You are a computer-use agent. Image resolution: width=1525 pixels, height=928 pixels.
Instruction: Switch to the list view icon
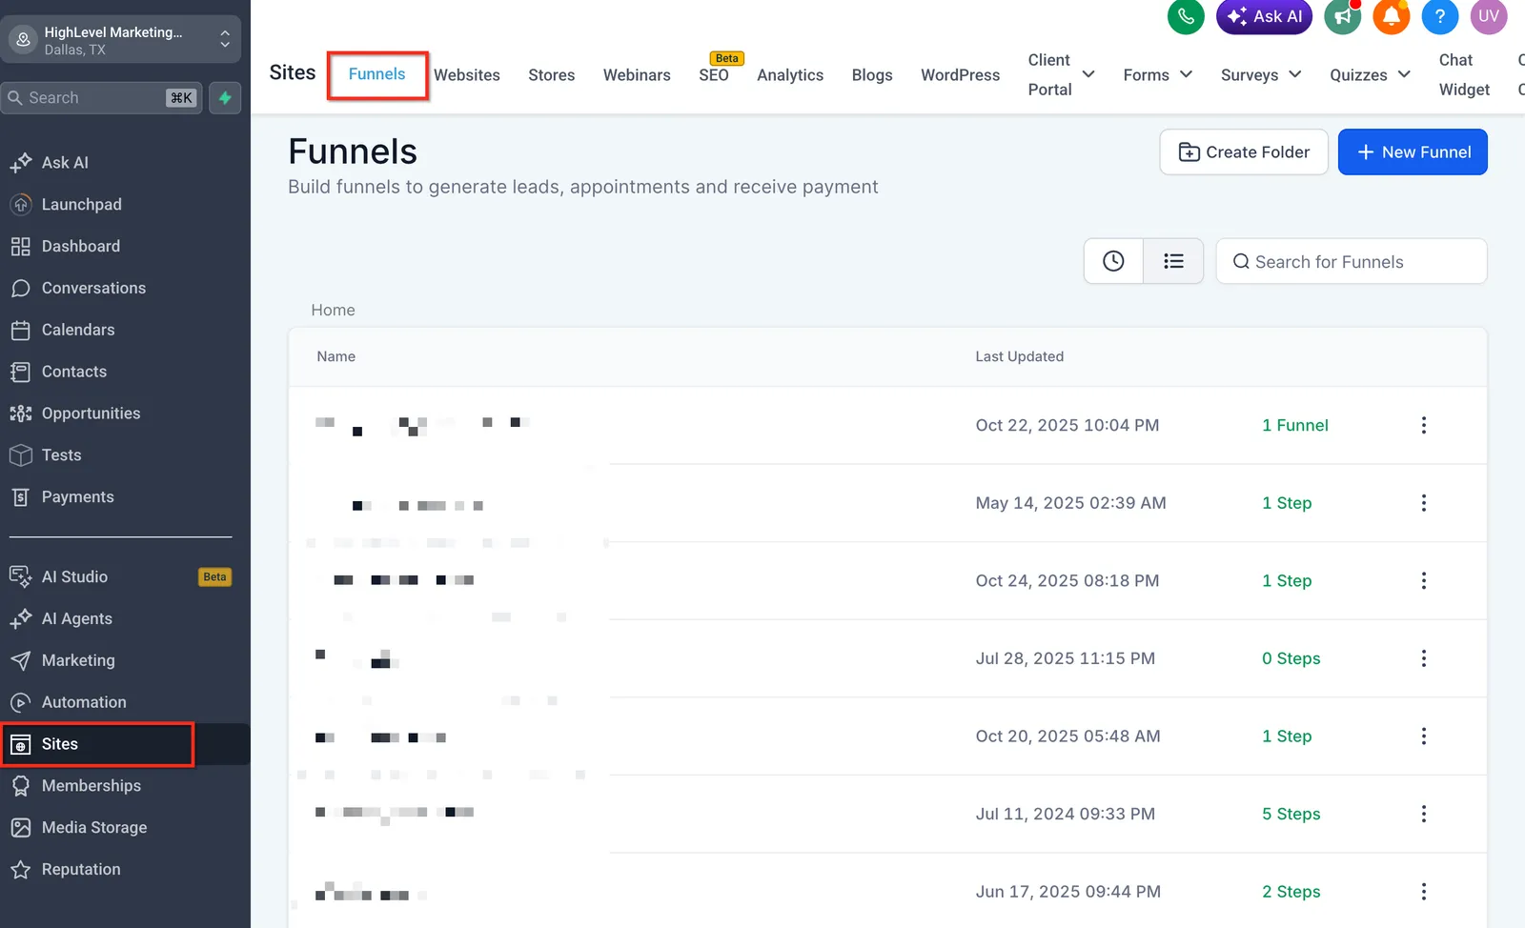click(x=1173, y=261)
